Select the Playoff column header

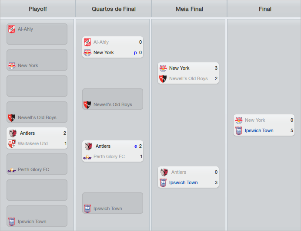(38, 9)
